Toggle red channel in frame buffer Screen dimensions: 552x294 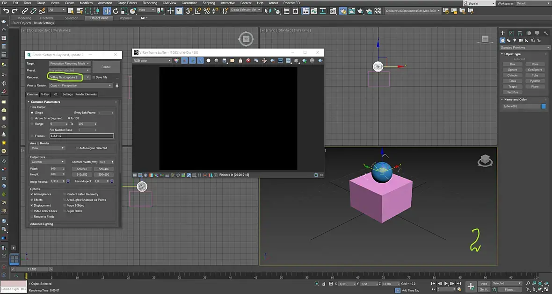click(x=184, y=61)
